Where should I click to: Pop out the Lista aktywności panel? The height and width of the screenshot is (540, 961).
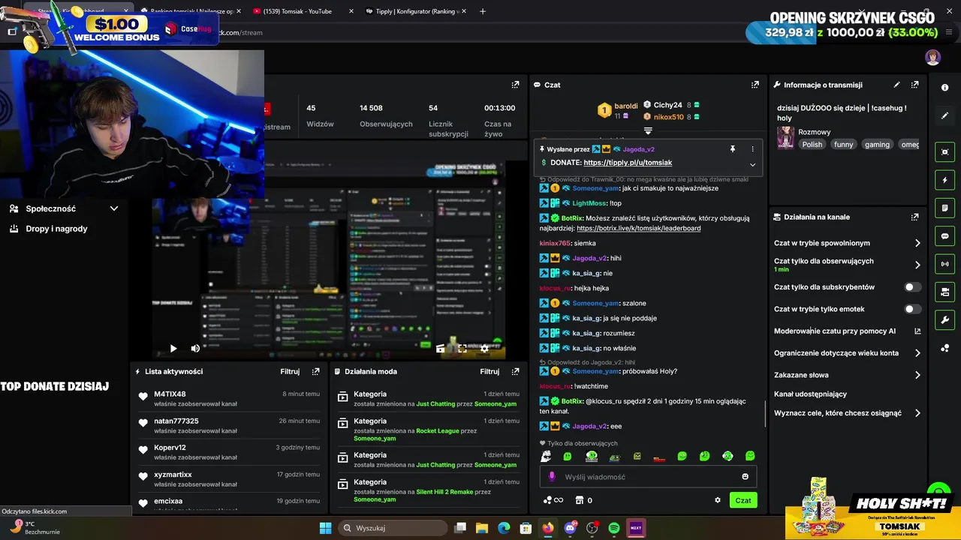(x=315, y=371)
